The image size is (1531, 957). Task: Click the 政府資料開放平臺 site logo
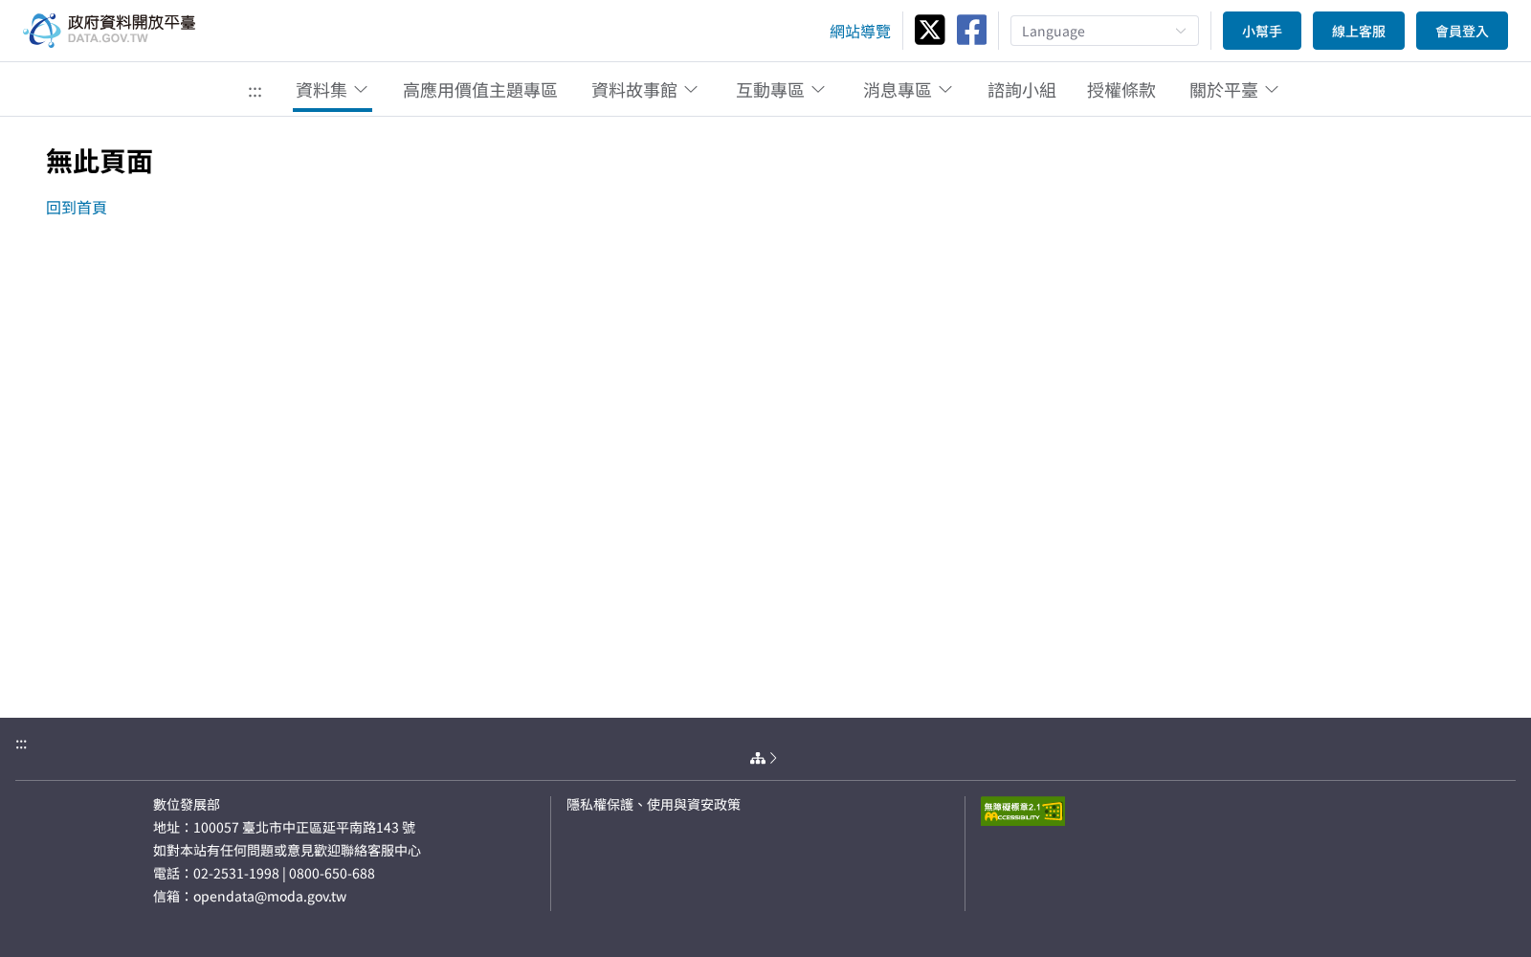(x=109, y=31)
